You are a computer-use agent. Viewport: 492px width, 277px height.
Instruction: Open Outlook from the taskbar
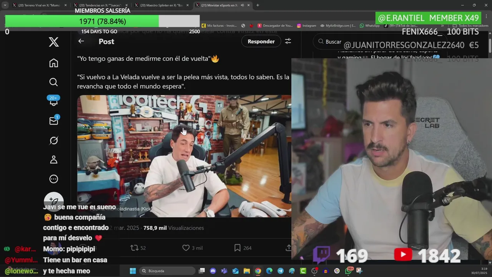coord(235,271)
